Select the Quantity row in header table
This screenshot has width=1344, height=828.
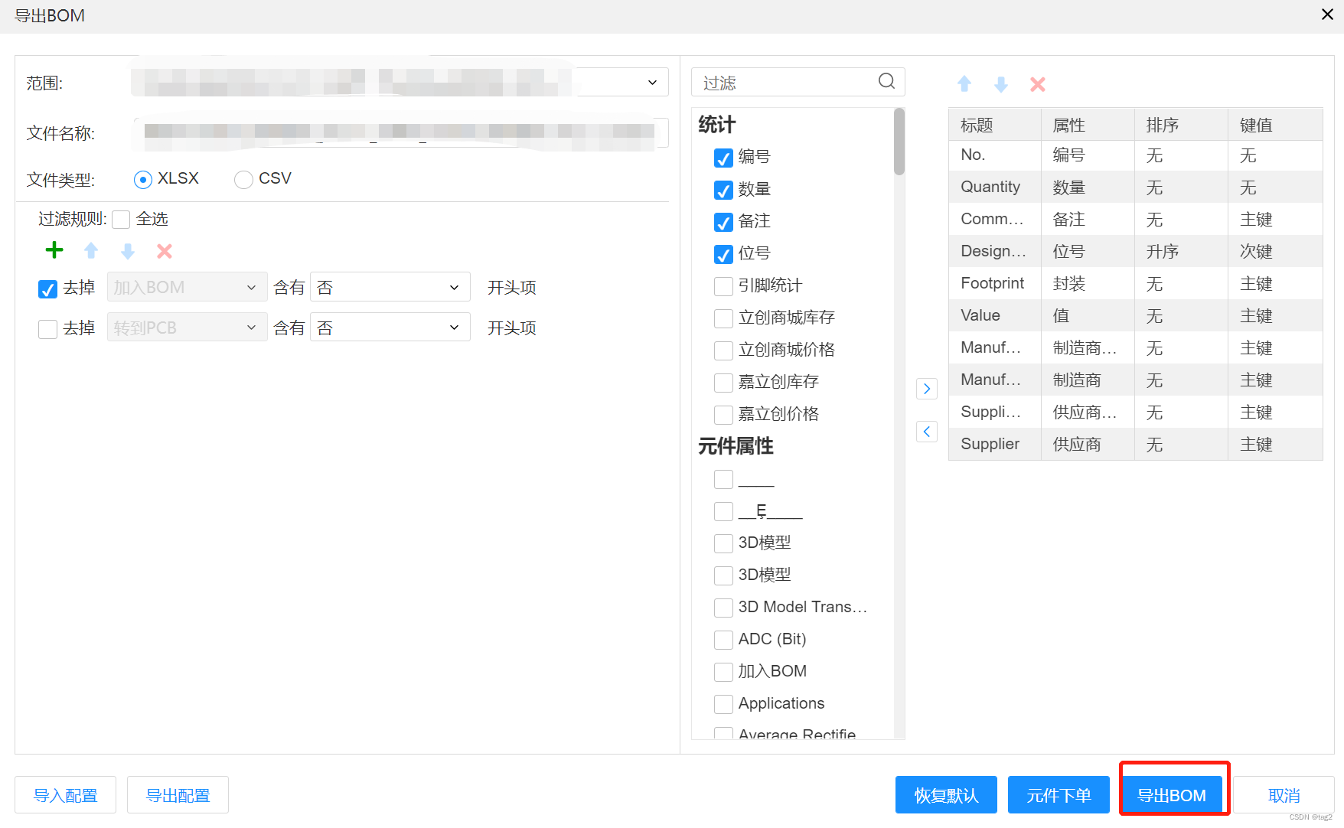tap(1135, 187)
